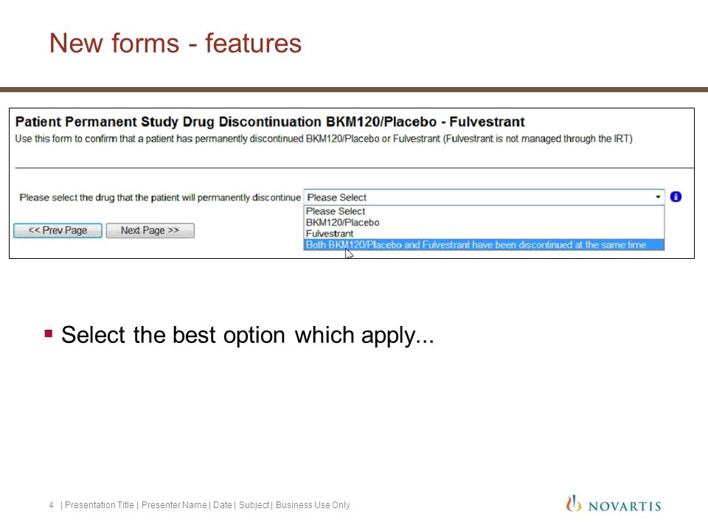Screen dimensions: 708x531
Task: Click the 'New forms - features' slide title
Action: pyautogui.click(x=176, y=44)
